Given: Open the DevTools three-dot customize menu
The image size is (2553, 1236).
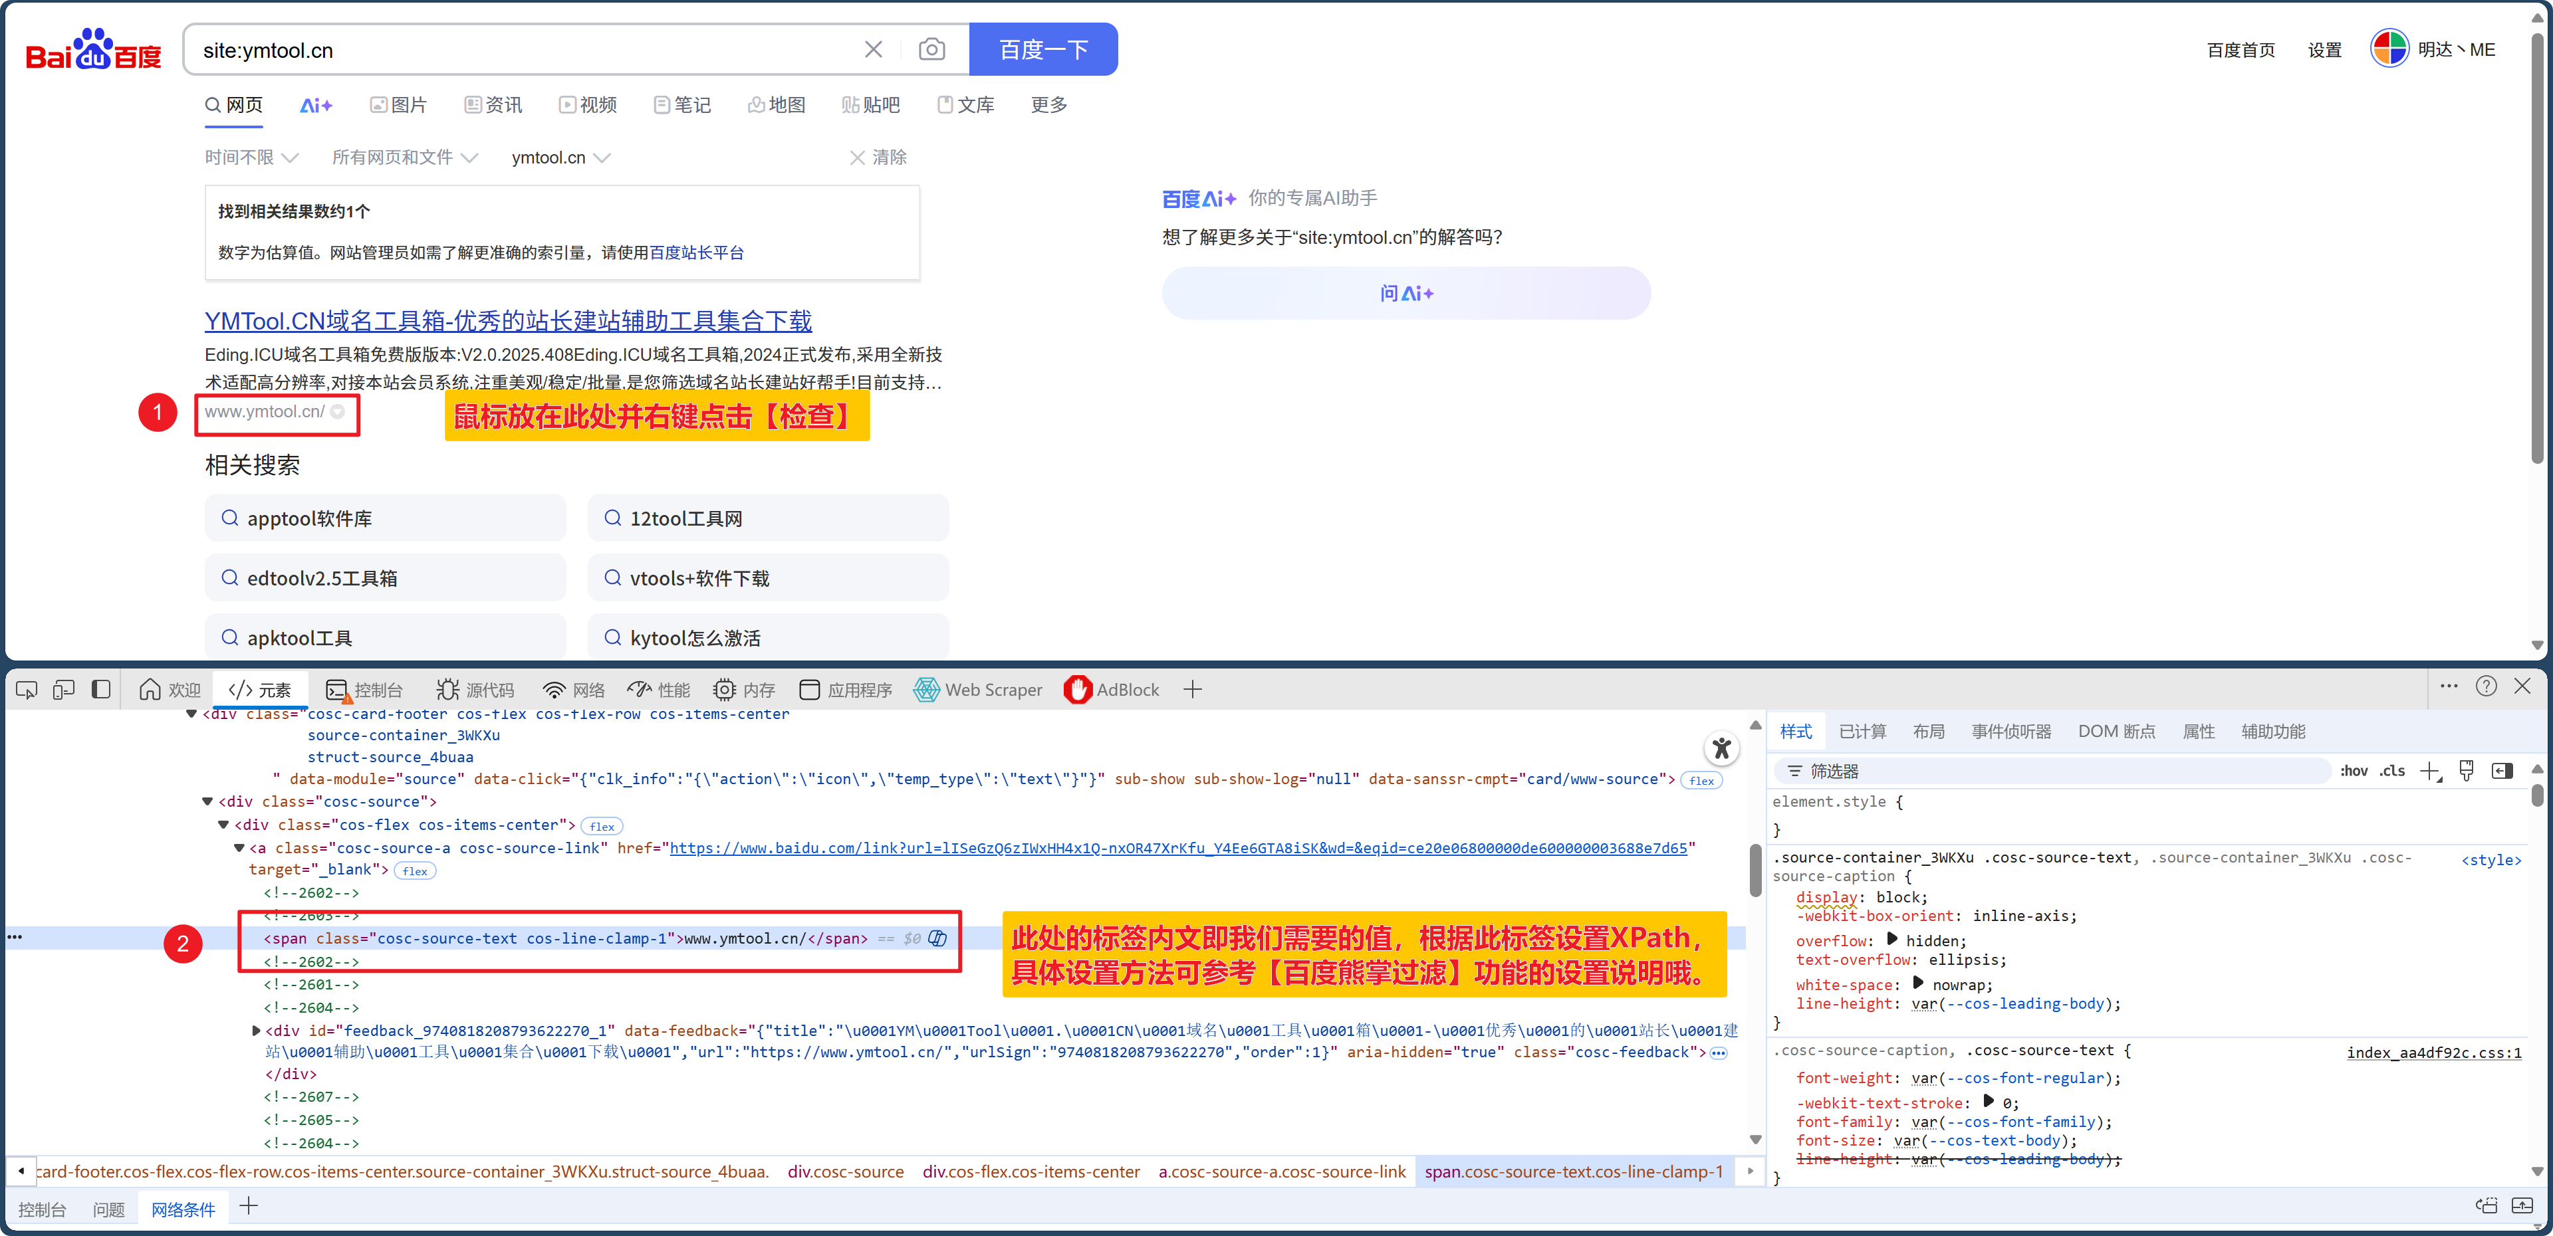Looking at the screenshot, I should (x=2449, y=685).
